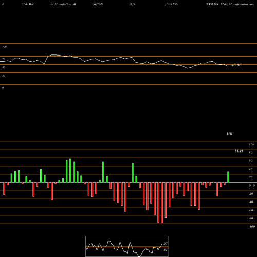
Task: Click the 60 label on MR axis
Action: pyautogui.click(x=251, y=161)
